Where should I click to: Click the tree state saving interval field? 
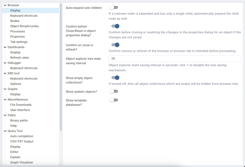click(175, 58)
